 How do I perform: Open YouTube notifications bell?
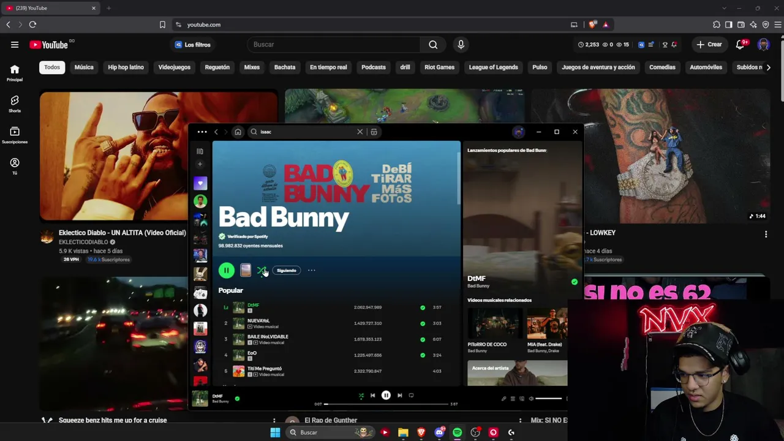click(741, 45)
